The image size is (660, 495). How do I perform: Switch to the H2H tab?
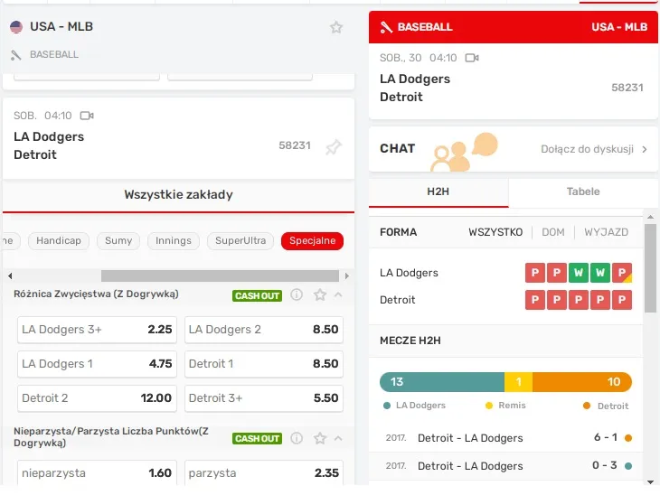point(438,191)
